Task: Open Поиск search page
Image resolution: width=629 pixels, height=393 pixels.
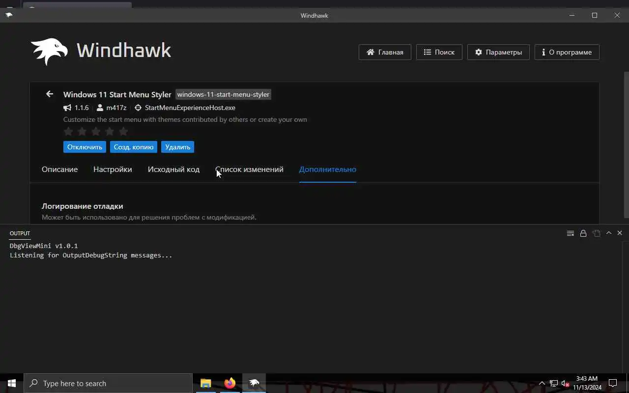Action: coord(439,52)
